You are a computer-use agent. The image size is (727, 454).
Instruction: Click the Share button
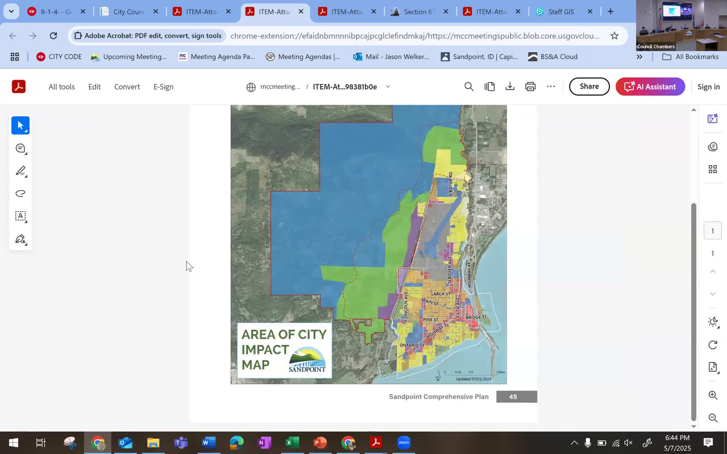pyautogui.click(x=589, y=86)
